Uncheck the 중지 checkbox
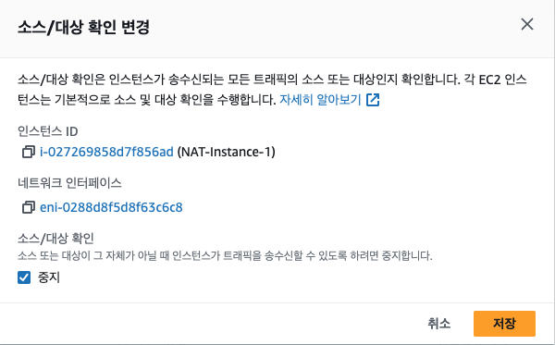 coord(24,277)
